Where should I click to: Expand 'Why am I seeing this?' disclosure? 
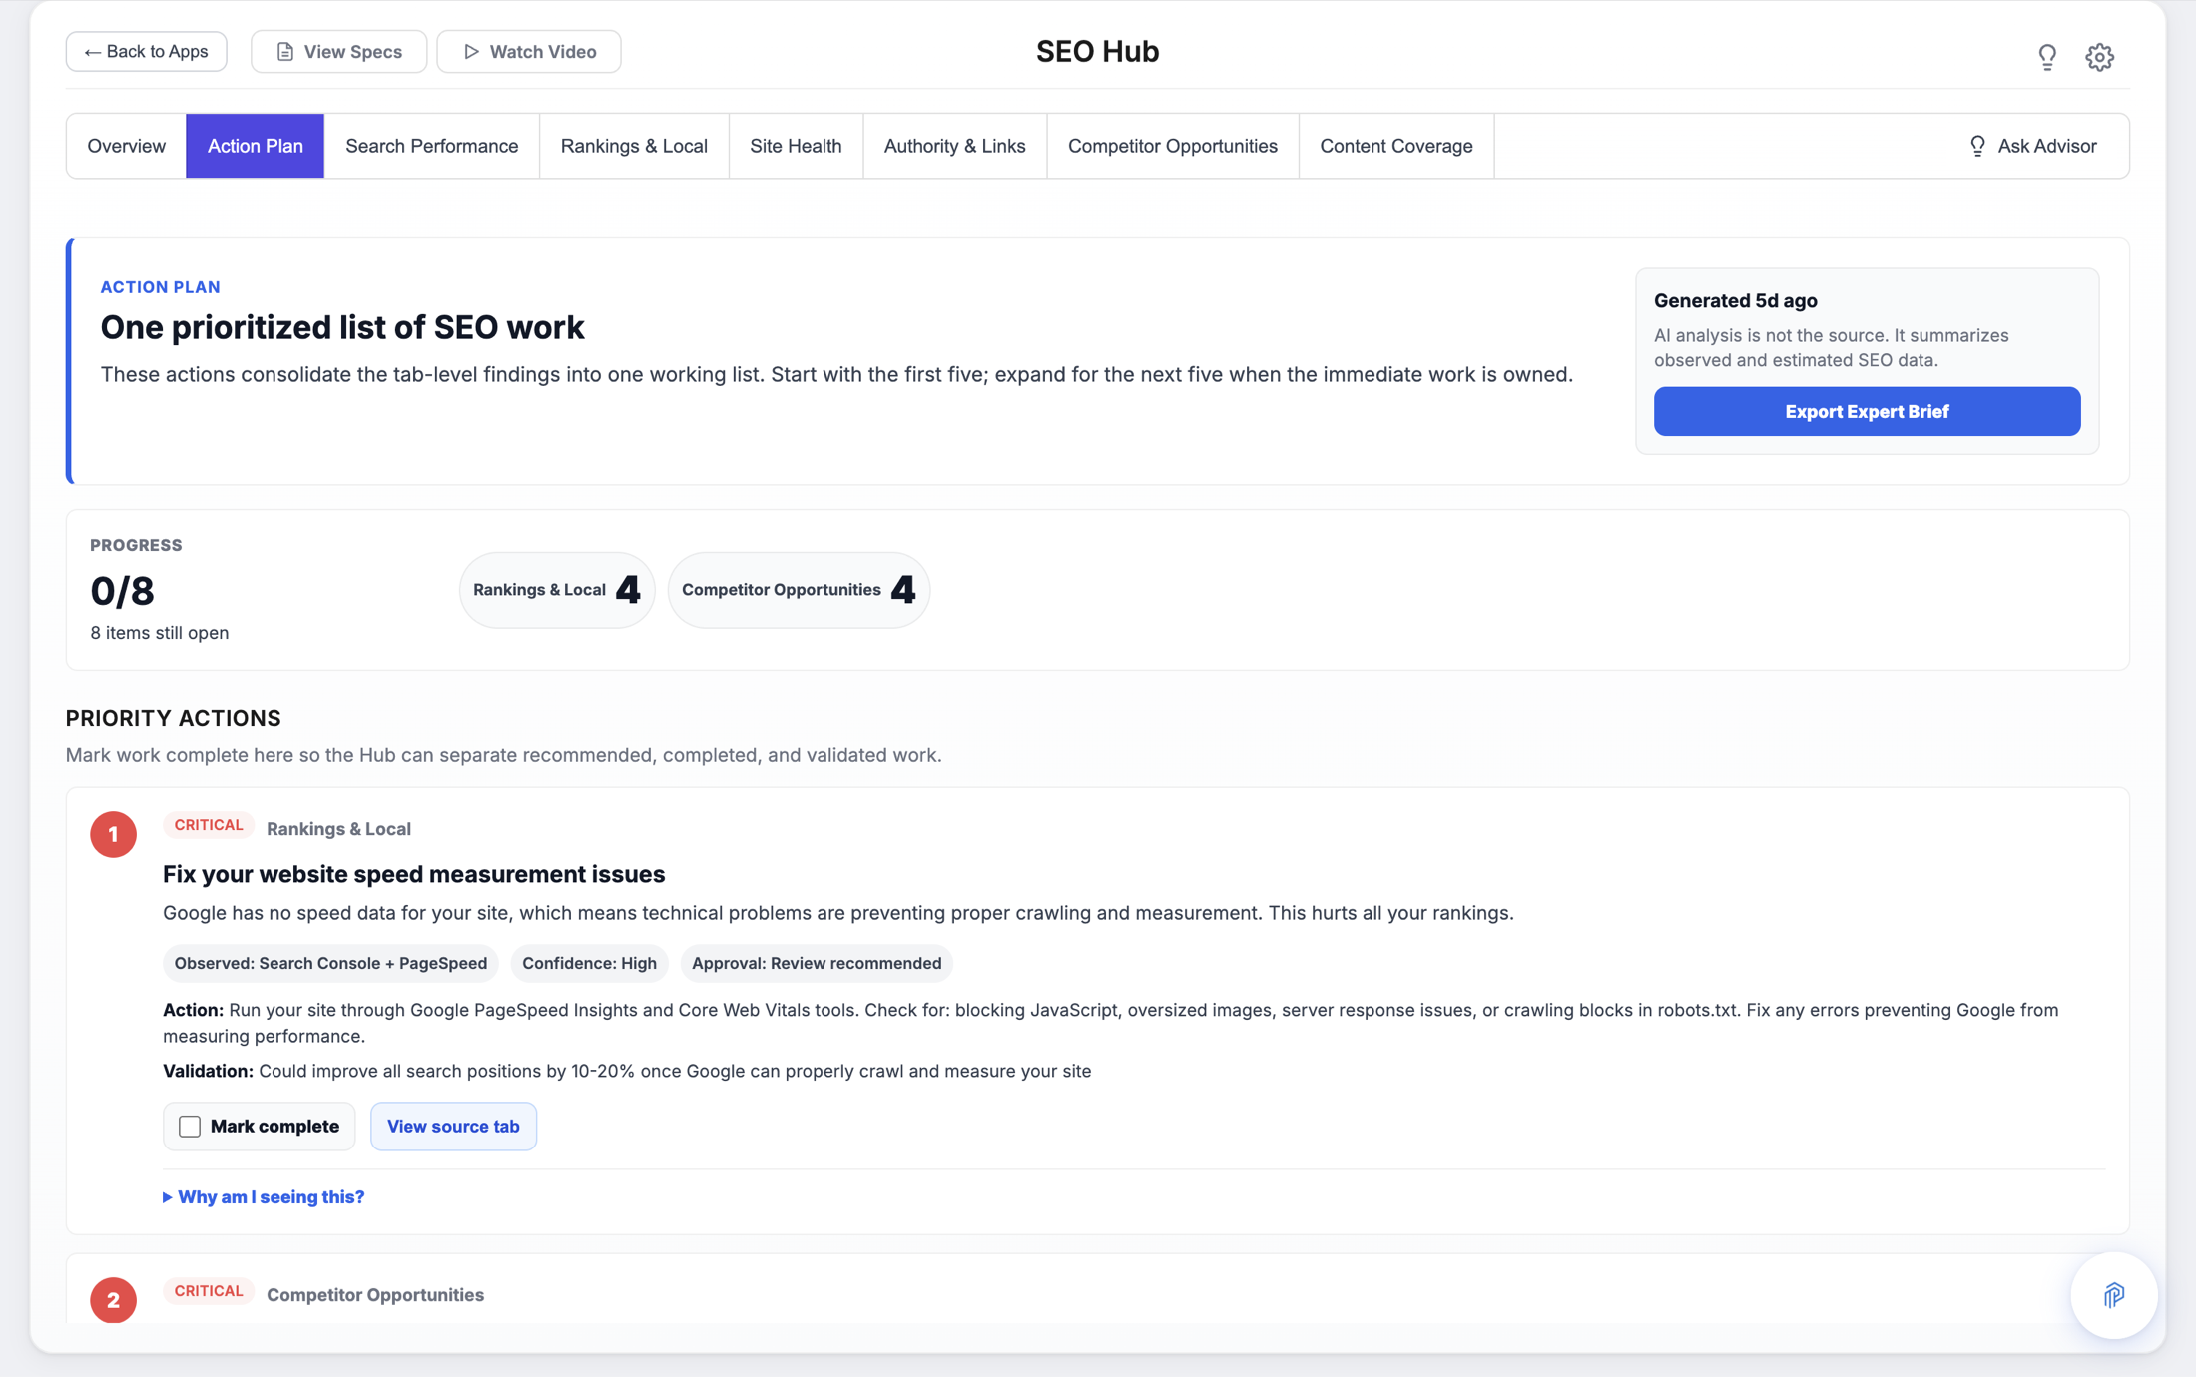[x=264, y=1196]
